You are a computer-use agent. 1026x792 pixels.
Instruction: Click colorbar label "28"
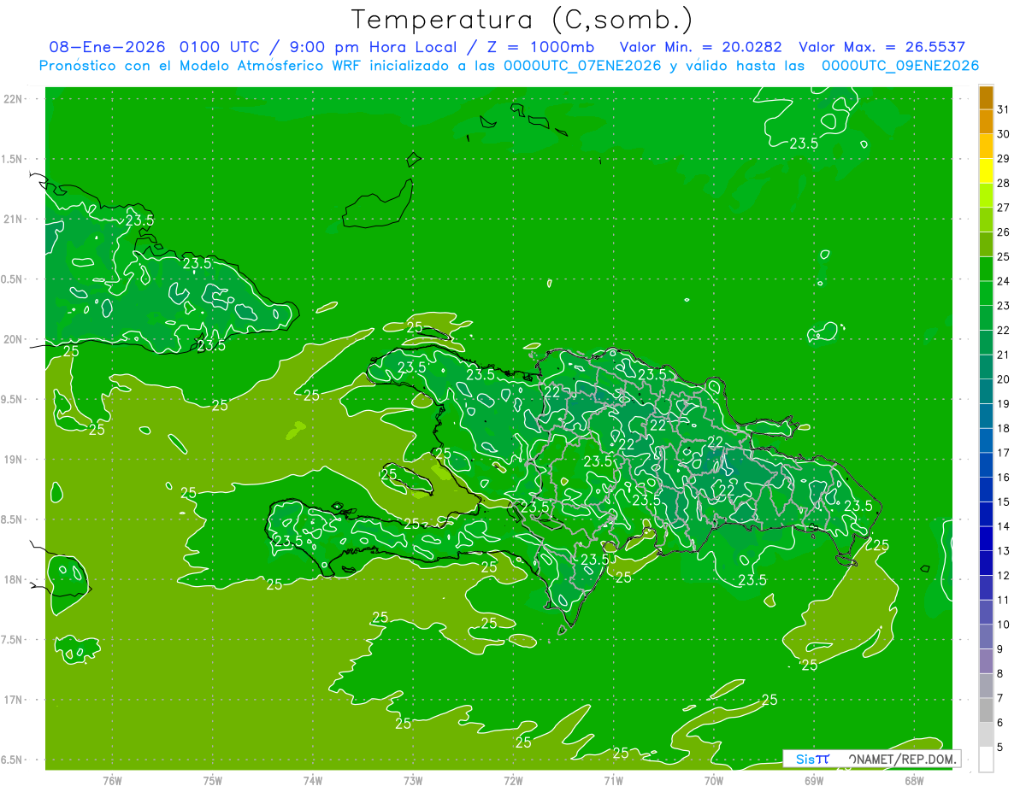pos(1004,184)
